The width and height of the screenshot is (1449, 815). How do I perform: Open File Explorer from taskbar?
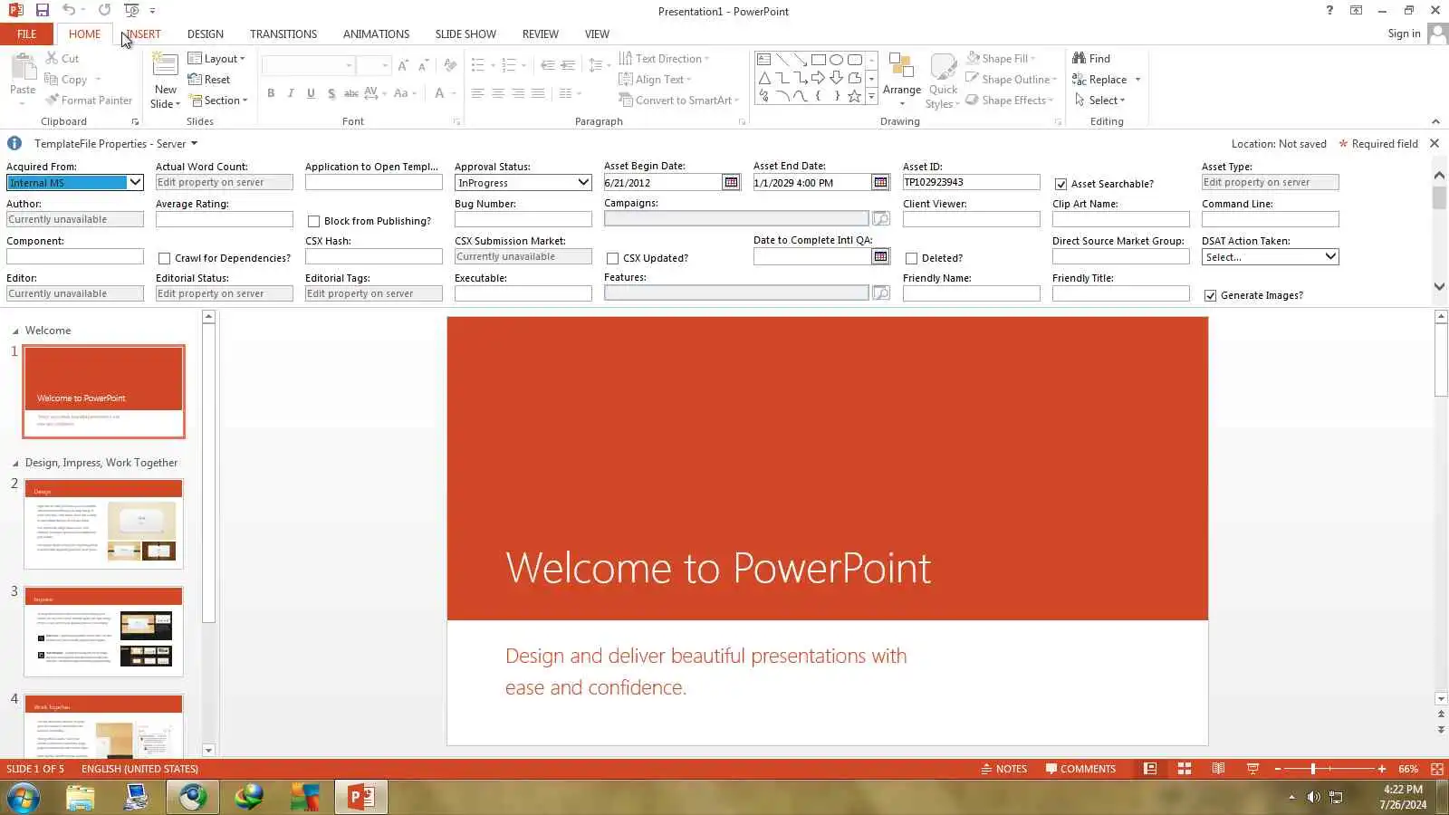(x=80, y=797)
